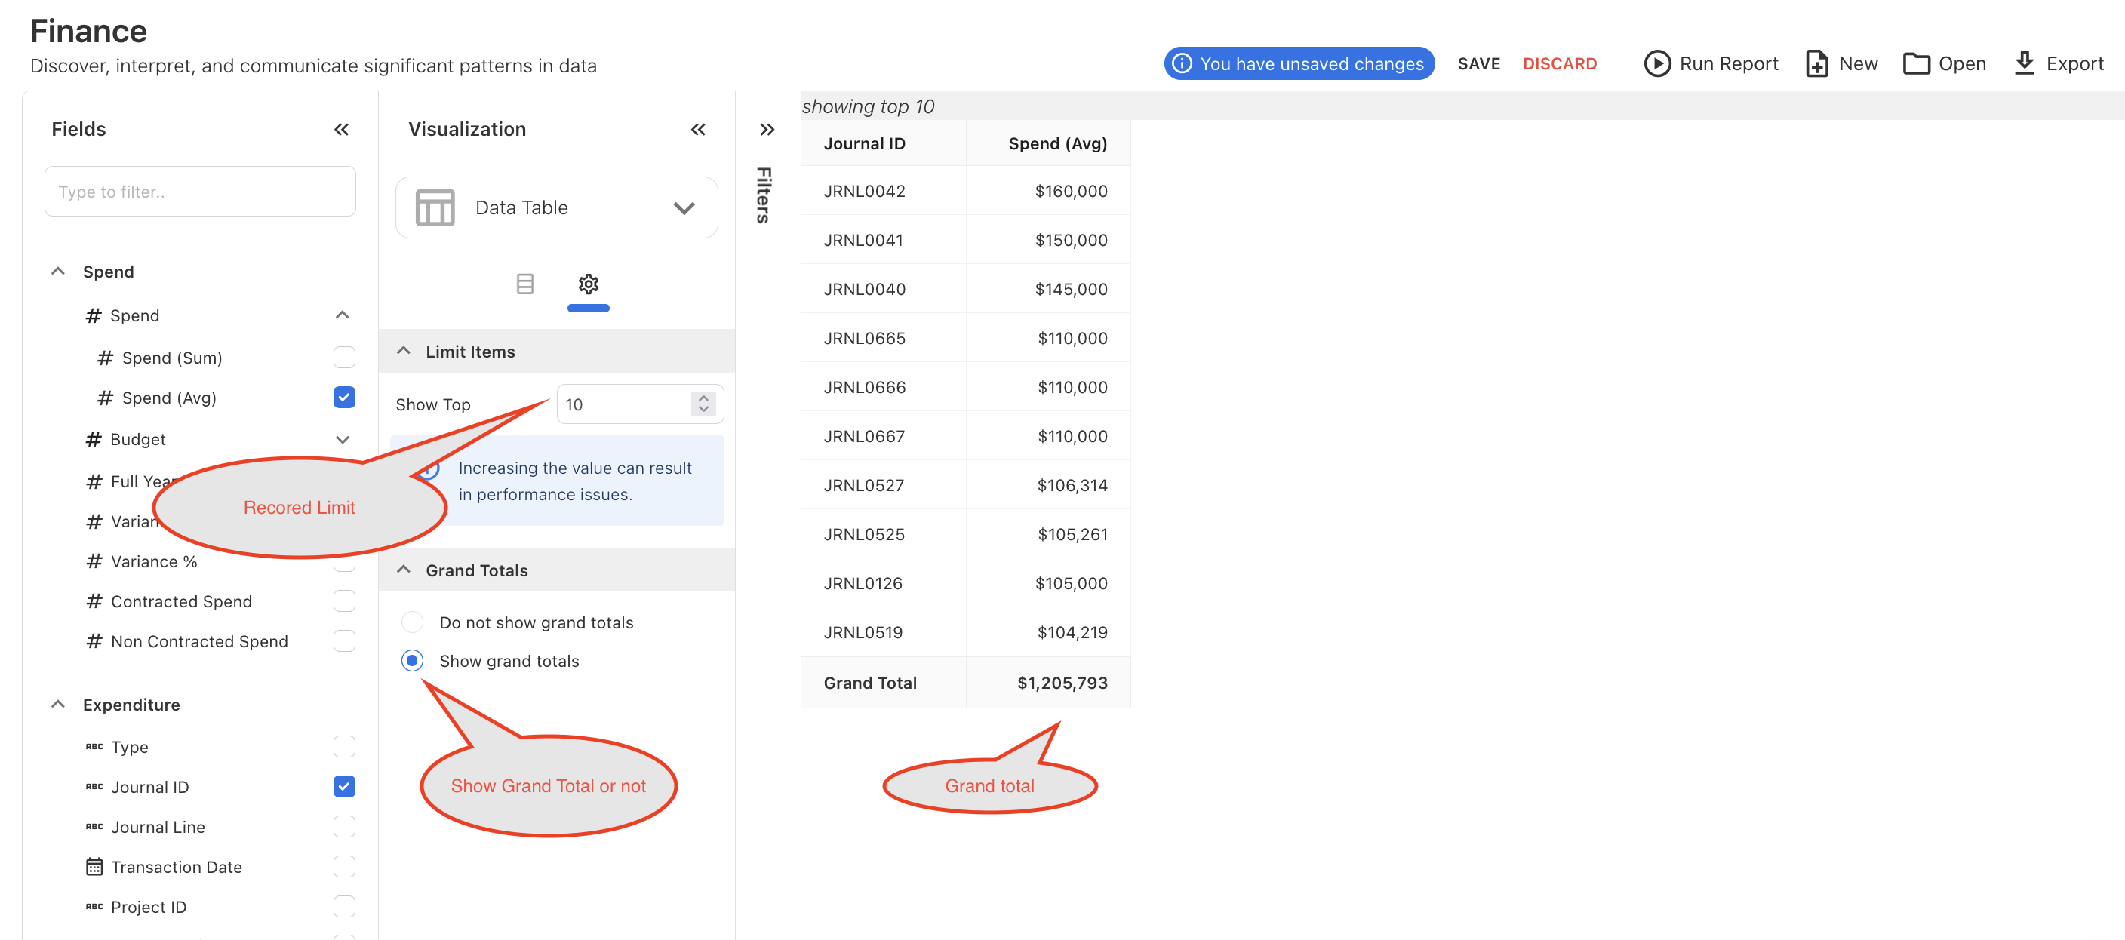
Task: Collapse the Visualization panel with double chevron
Action: pos(698,130)
